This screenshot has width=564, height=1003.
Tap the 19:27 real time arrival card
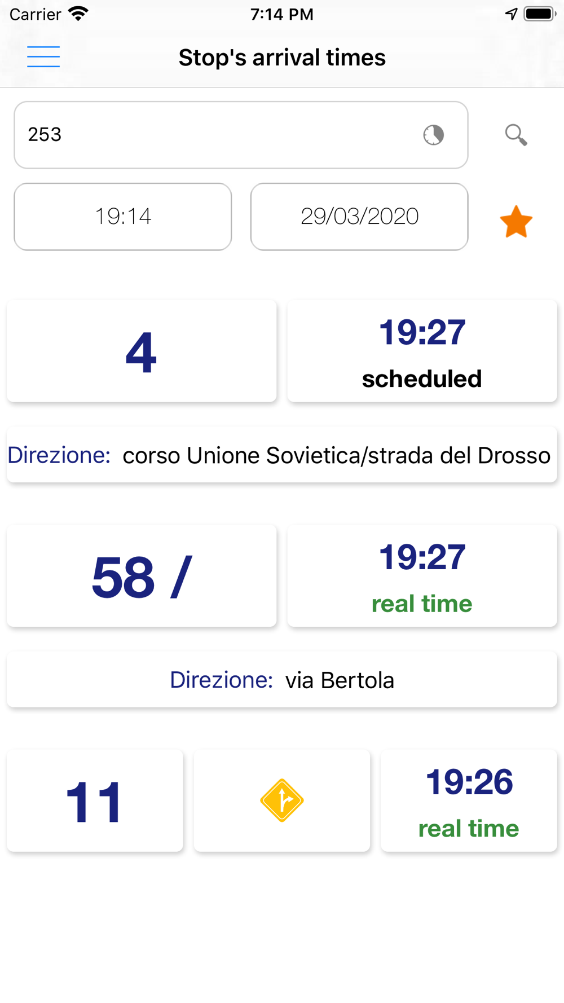pyautogui.click(x=422, y=576)
